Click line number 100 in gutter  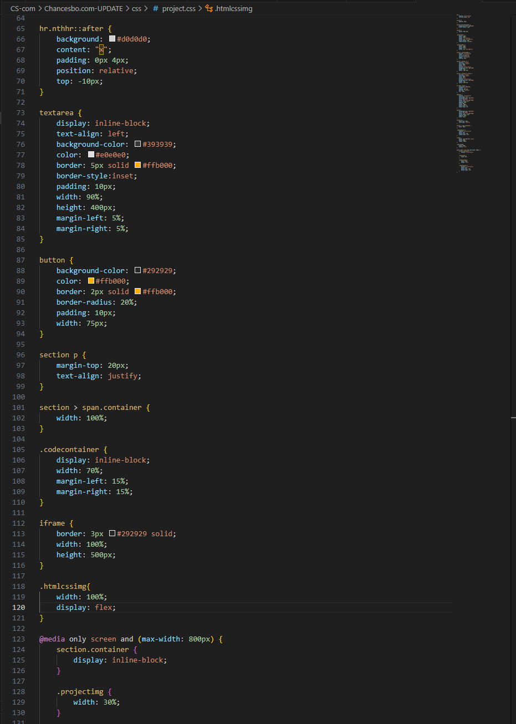click(x=18, y=397)
